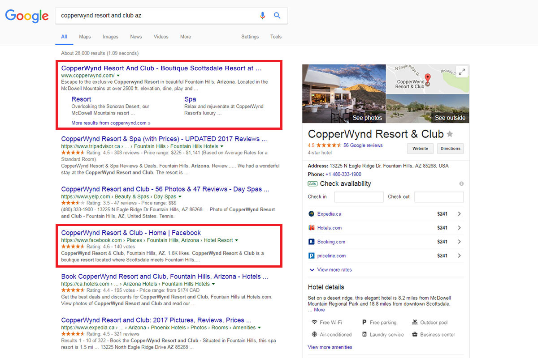The width and height of the screenshot is (538, 358).
Task: Open dropdown arrow beside Fountain Hills Hotels tripadvisor URL
Action: pos(221,146)
